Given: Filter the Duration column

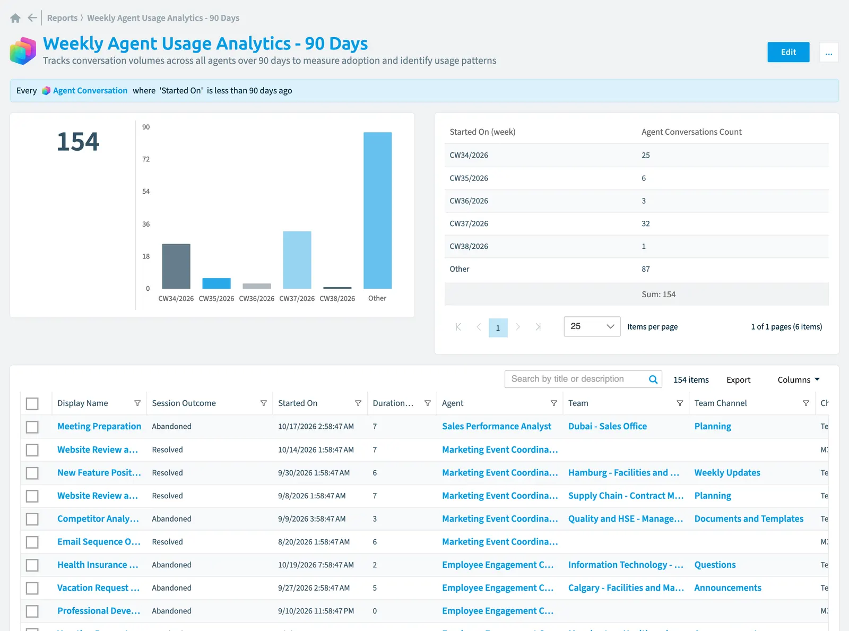Looking at the screenshot, I should pyautogui.click(x=428, y=403).
